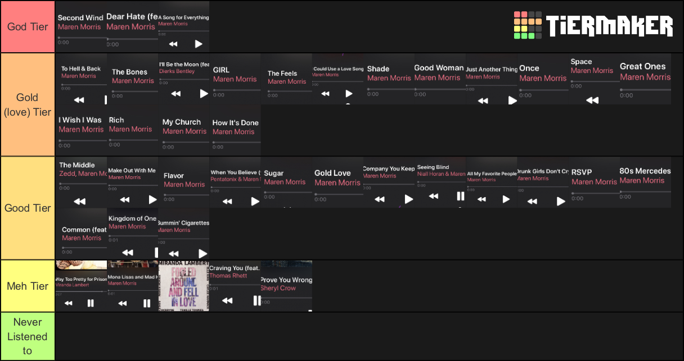Click the Good Woman song tile
The height and width of the screenshot is (361, 684).
(x=439, y=79)
